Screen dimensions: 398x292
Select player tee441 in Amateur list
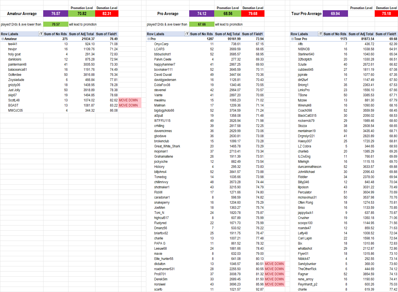point(13,44)
